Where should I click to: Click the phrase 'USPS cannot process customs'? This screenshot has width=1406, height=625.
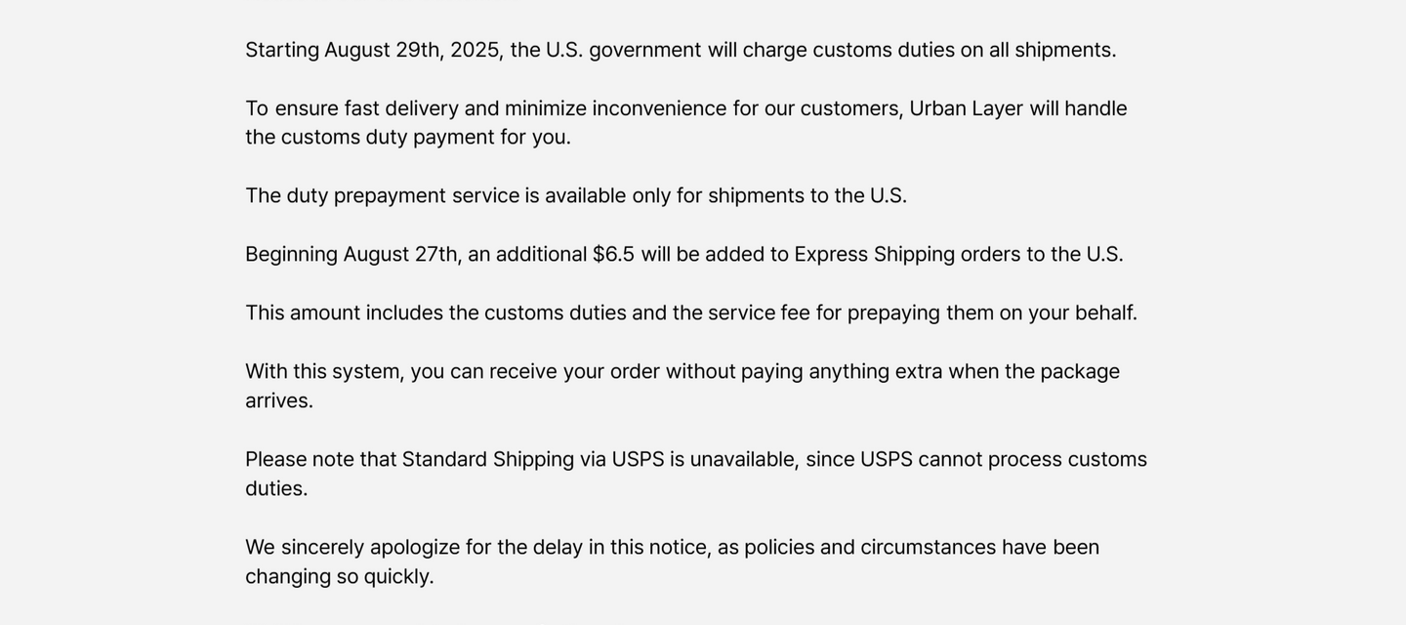click(x=1004, y=460)
